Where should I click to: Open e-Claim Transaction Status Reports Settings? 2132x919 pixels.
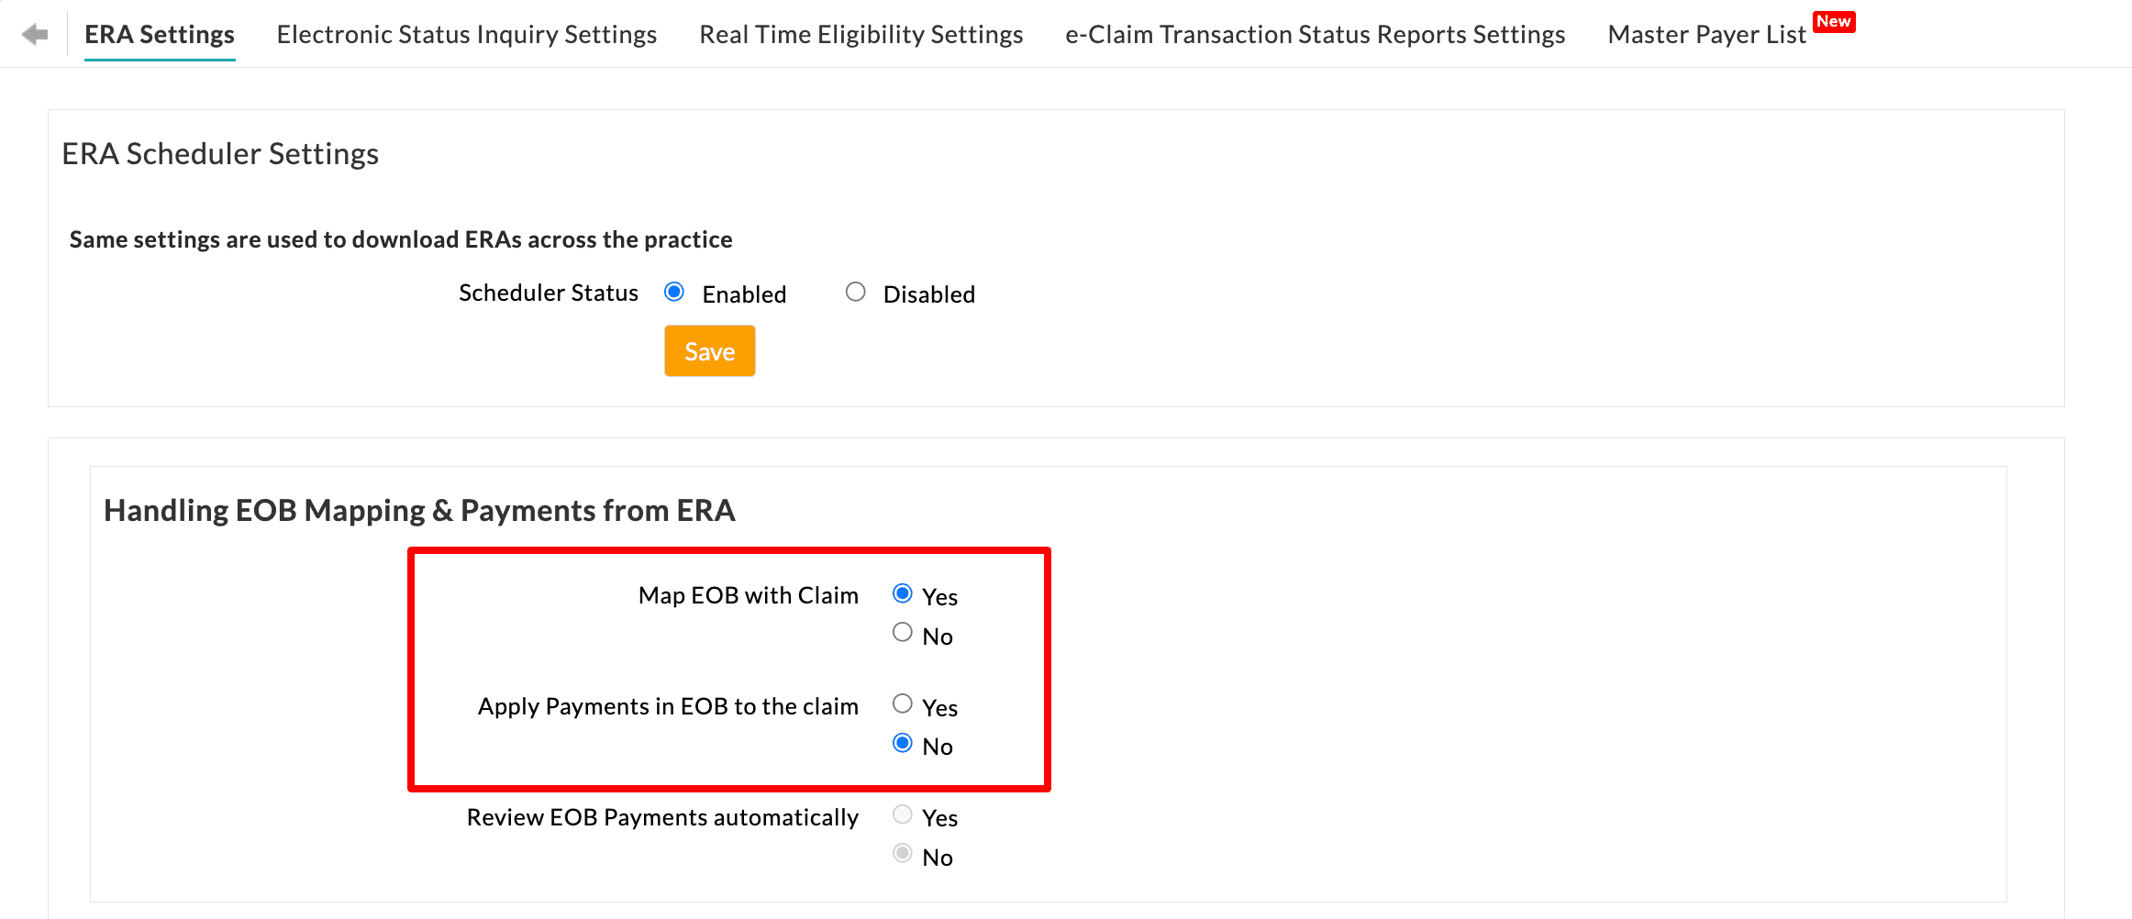[x=1314, y=34]
